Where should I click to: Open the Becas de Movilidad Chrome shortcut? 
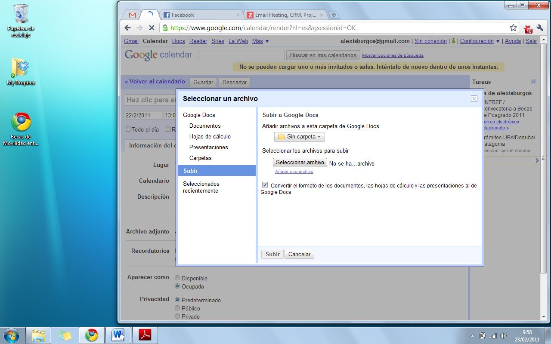pos(21,129)
